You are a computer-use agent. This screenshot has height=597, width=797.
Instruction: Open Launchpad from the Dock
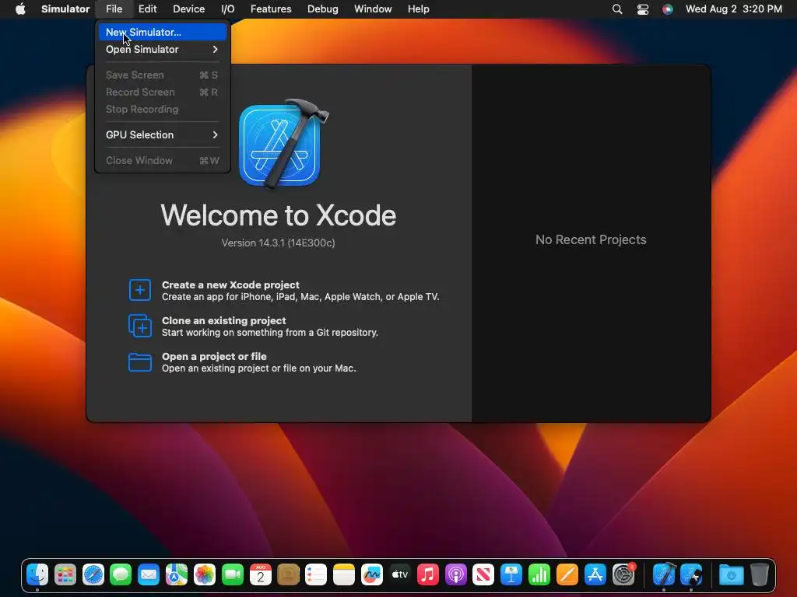[x=65, y=574]
